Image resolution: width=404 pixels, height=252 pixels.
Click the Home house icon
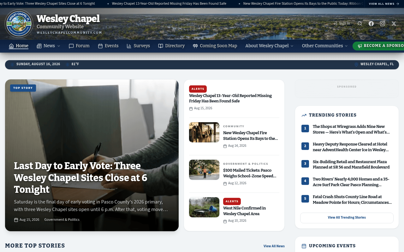click(x=11, y=46)
